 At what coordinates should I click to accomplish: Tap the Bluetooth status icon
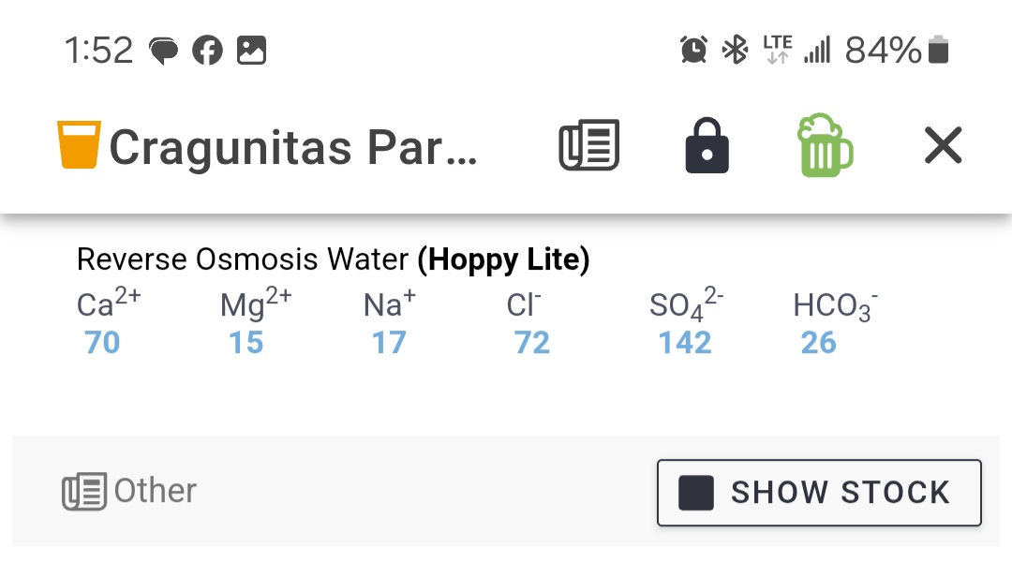click(x=735, y=50)
